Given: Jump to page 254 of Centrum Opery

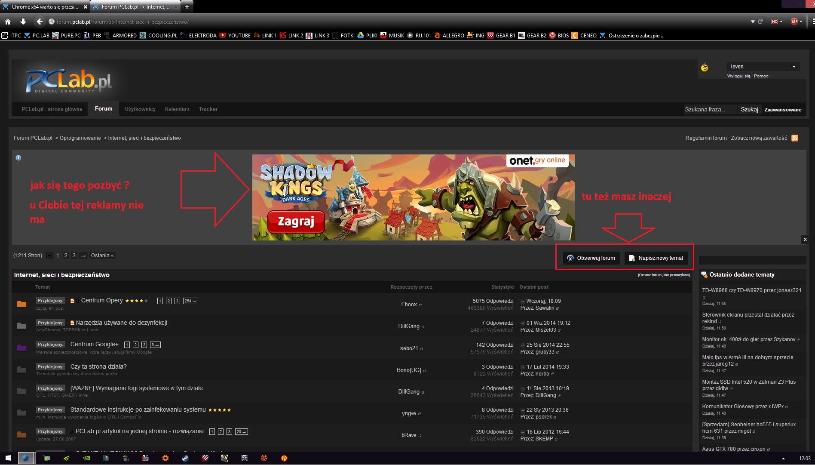Looking at the screenshot, I should coord(190,301).
